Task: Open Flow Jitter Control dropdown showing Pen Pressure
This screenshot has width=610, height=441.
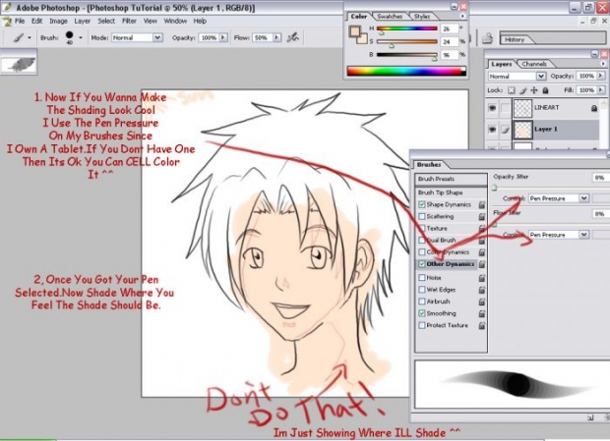Action: (558, 235)
